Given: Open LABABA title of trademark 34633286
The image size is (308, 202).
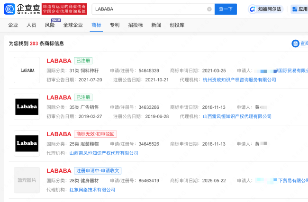Looking at the screenshot, I should 59,97.
